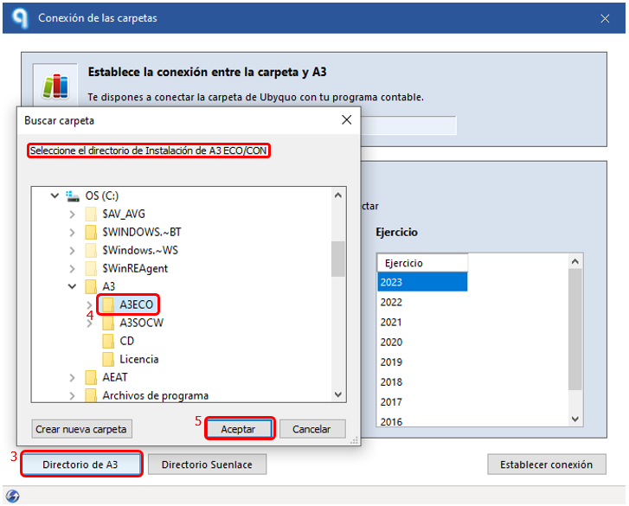This screenshot has height=506, width=629.
Task: Cancel the Buscar carpeta dialog
Action: (312, 429)
